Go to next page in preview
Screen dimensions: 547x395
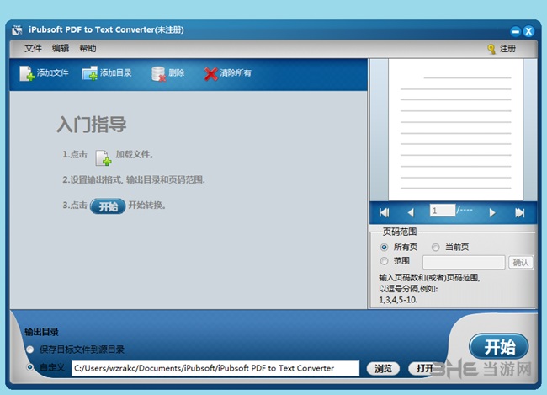pos(492,212)
